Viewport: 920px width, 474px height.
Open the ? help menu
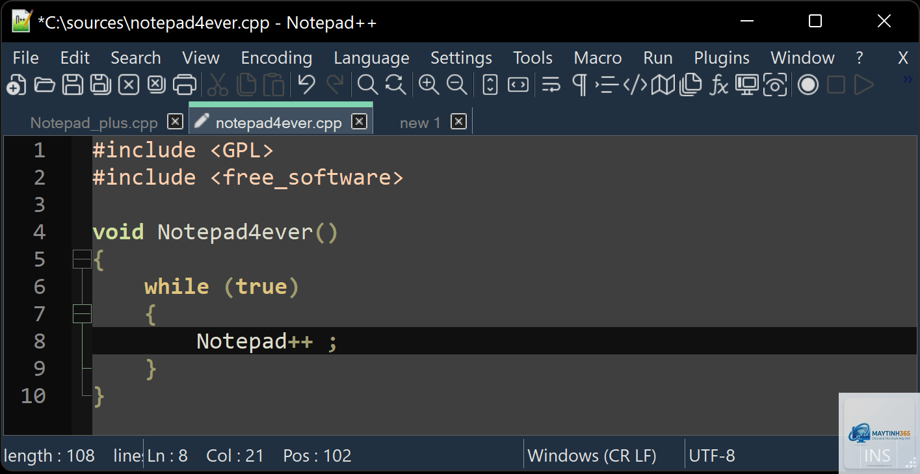pos(860,58)
